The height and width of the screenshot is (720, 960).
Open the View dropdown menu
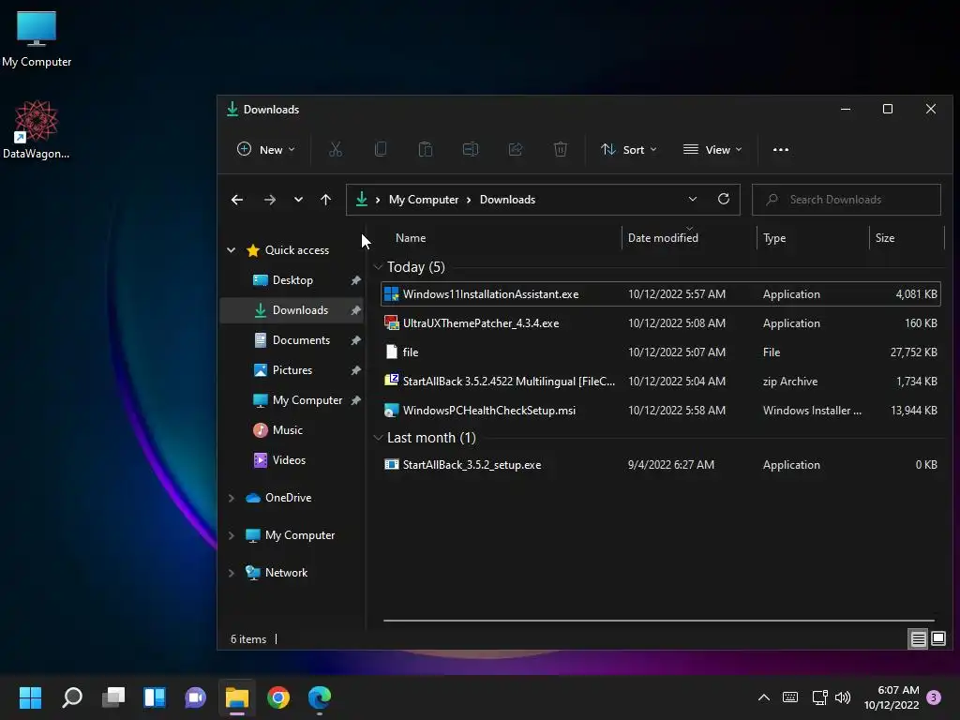(712, 149)
